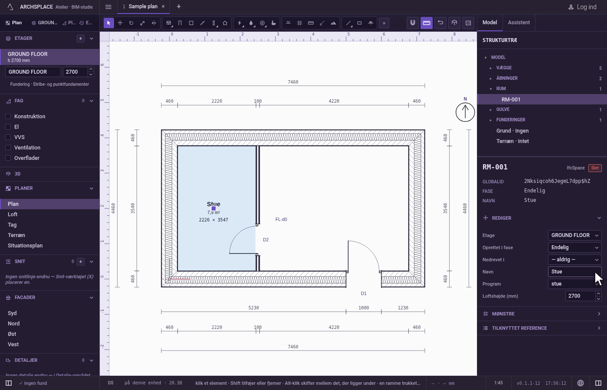Select the diagonal scale tool
Viewport: 607px width, 390px height.
[143, 23]
